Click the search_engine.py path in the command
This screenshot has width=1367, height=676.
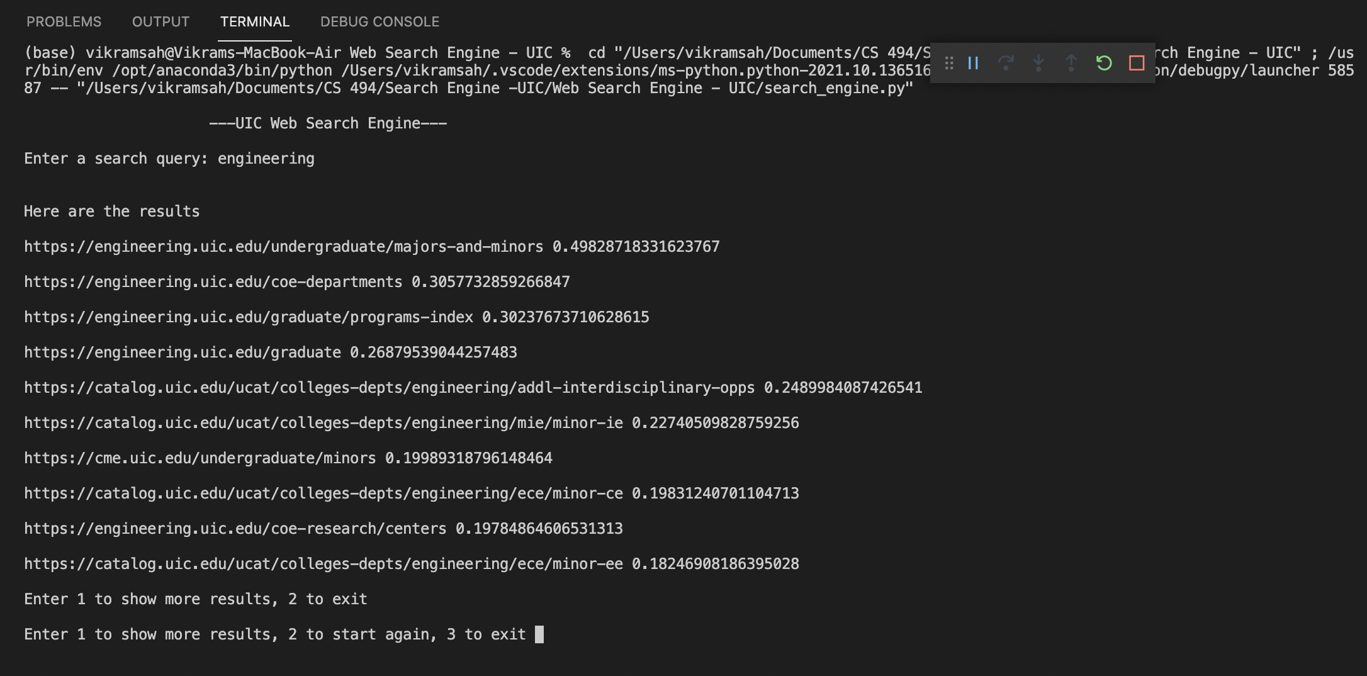click(495, 88)
